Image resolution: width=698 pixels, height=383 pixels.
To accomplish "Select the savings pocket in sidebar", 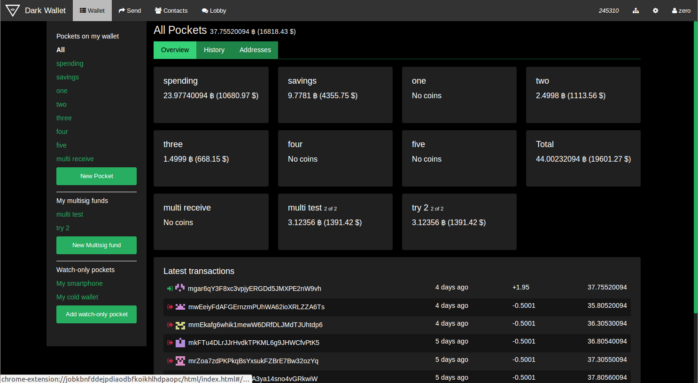I will pyautogui.click(x=68, y=77).
